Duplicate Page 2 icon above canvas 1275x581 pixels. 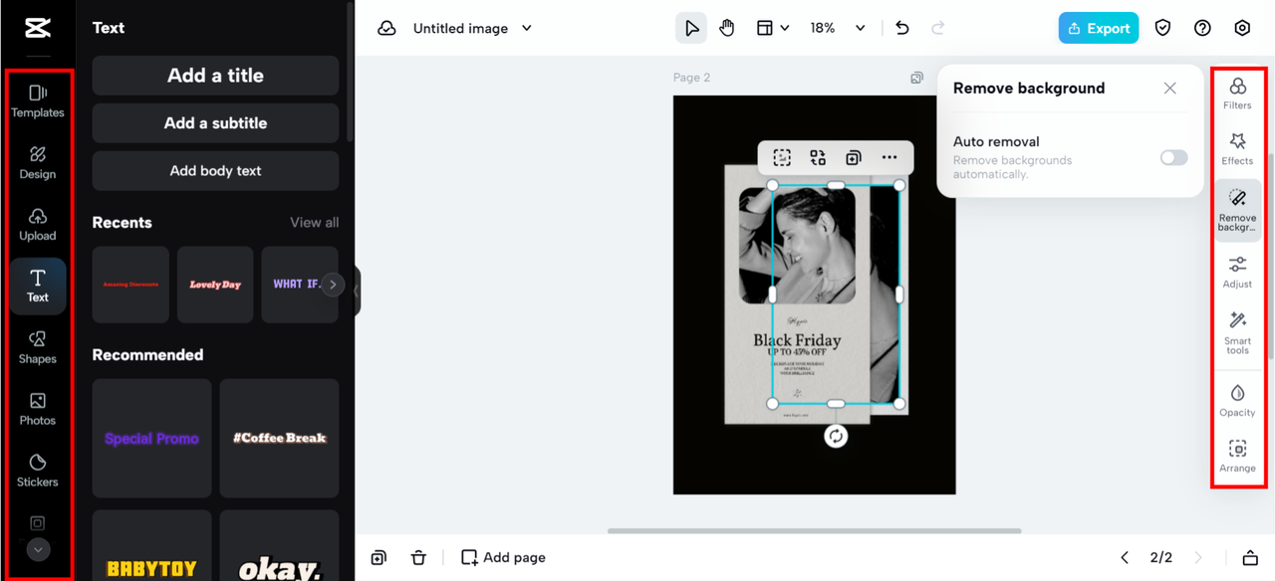(x=916, y=78)
